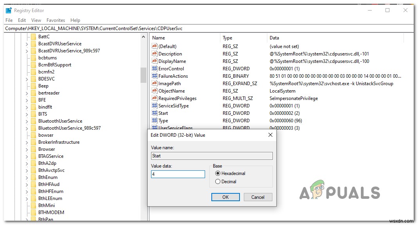Expand the BrokerInfrastructure node

[x=26, y=142]
